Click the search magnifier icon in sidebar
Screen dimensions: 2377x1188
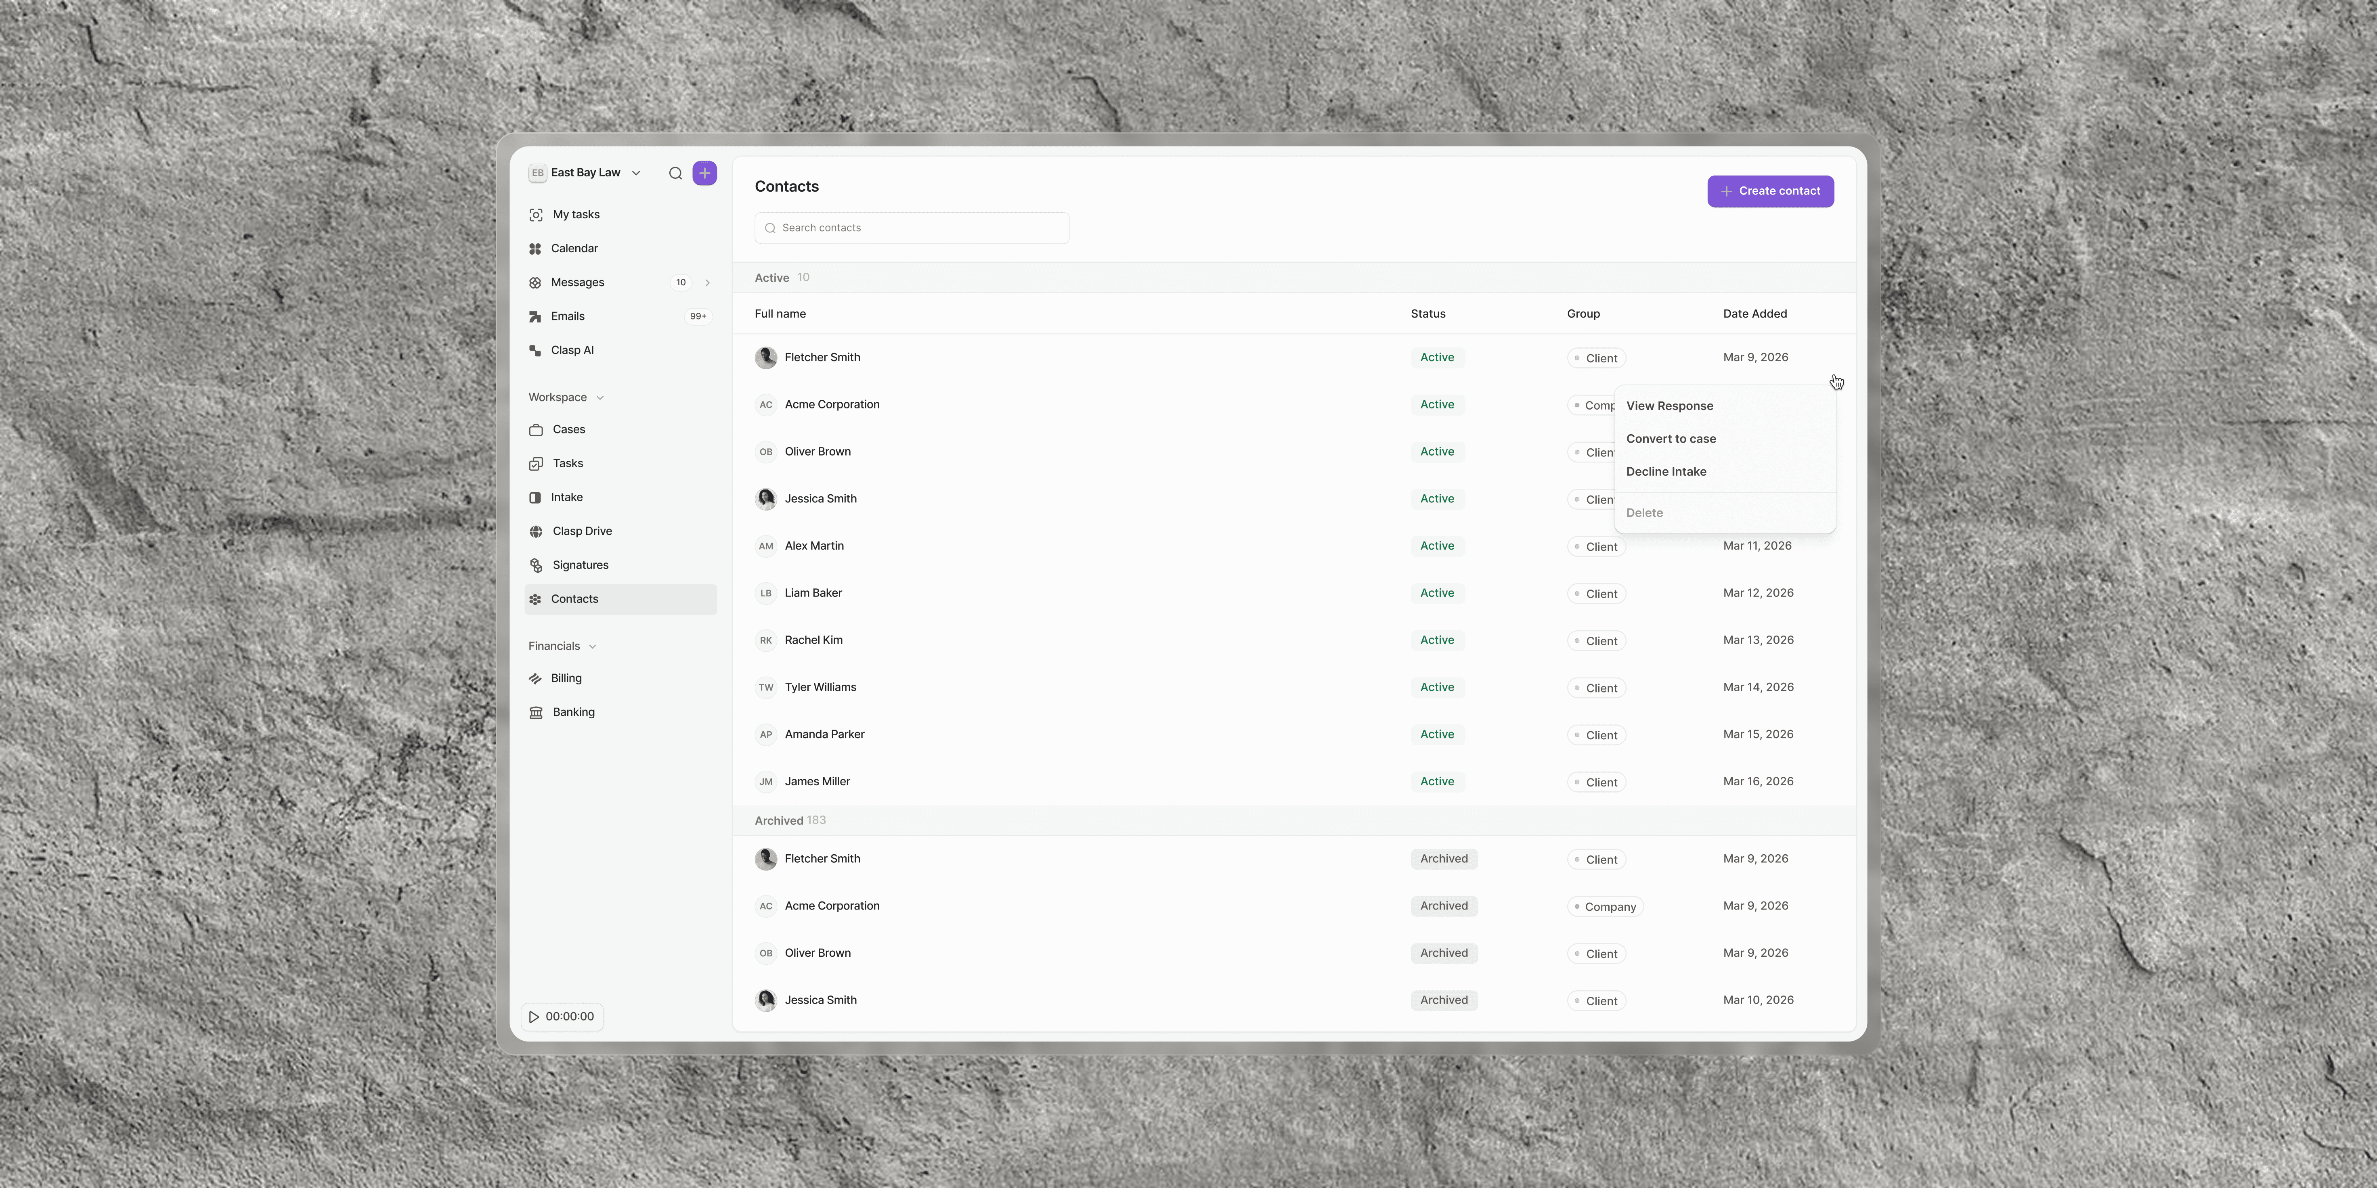pyautogui.click(x=675, y=174)
